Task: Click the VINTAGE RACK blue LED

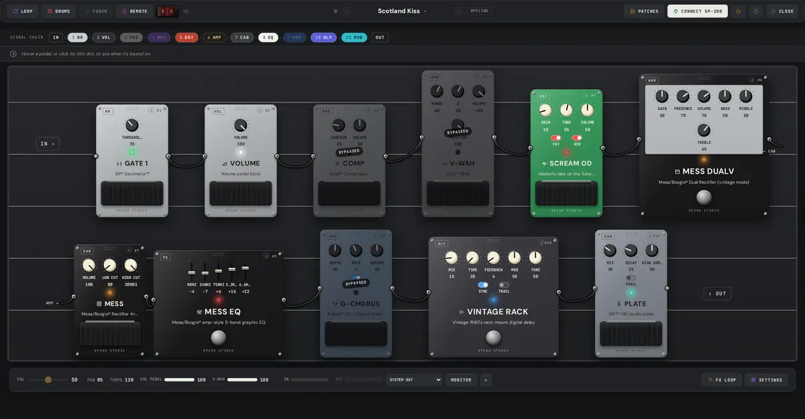Action: 493,300
